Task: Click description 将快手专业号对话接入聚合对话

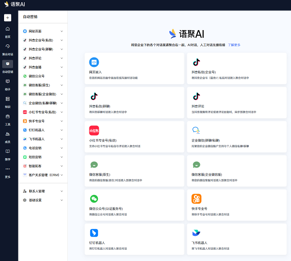Action: (211, 214)
